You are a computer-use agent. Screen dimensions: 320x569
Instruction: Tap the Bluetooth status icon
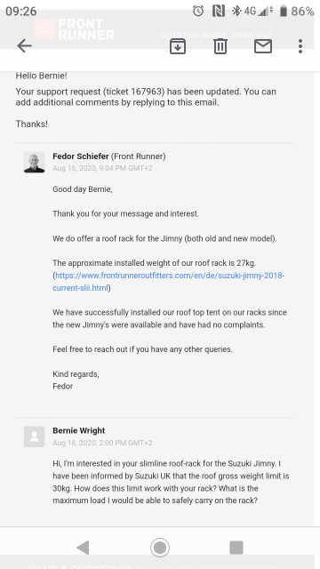236,11
